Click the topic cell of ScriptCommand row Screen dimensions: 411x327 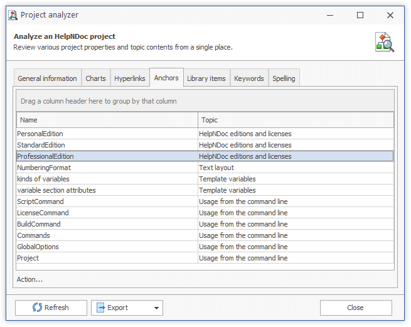point(296,201)
